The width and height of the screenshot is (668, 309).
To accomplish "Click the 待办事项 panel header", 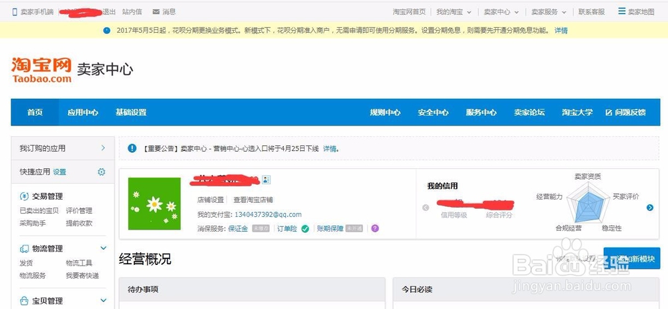I will tap(253, 290).
